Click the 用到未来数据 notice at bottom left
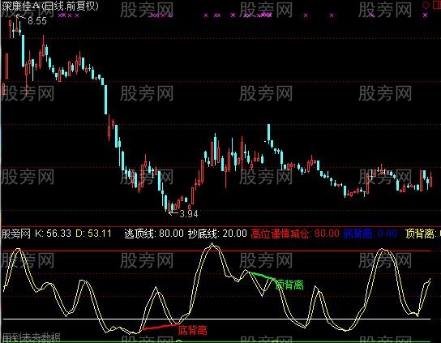 pos(31,337)
